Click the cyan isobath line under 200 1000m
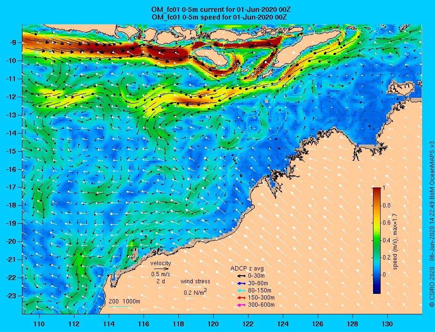The height and width of the screenshot is (332, 435). [119, 307]
